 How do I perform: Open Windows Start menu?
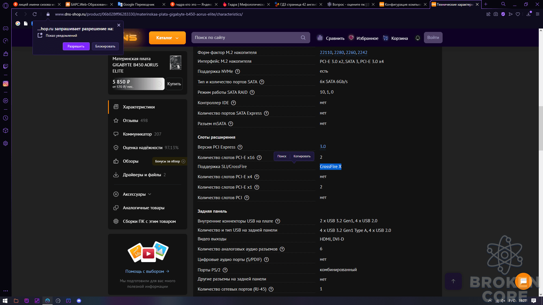point(5,301)
